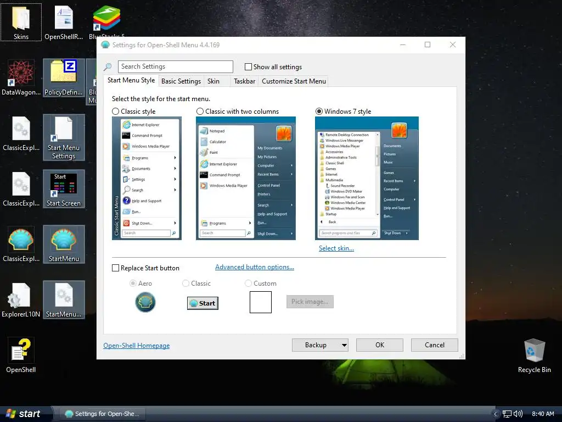Open the Backup dropdown arrow

[x=344, y=345]
